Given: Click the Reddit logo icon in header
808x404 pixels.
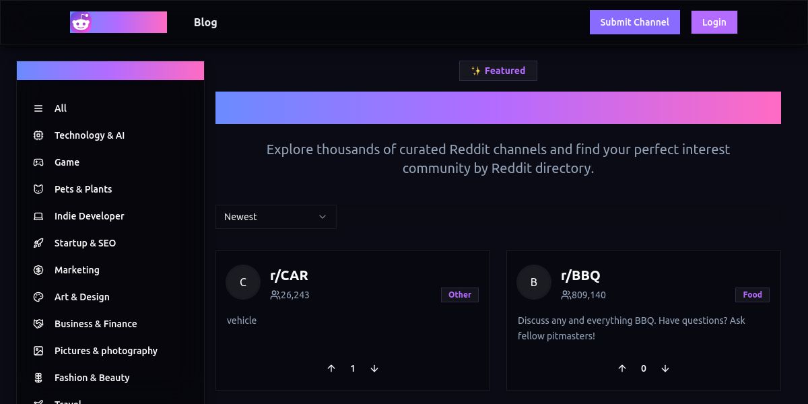Looking at the screenshot, I should click(x=81, y=22).
